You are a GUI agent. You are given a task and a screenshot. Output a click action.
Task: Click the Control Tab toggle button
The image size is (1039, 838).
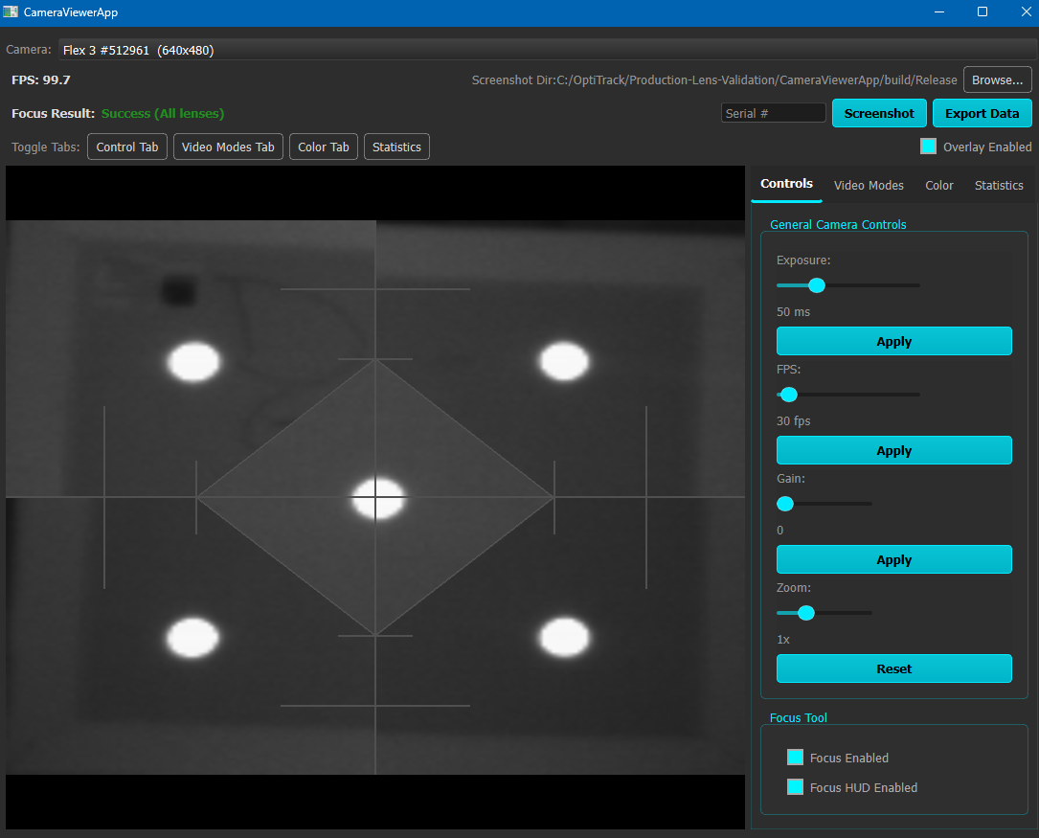pos(126,146)
